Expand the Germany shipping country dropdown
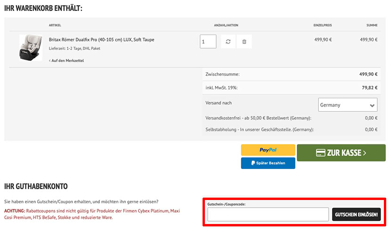 pyautogui.click(x=348, y=105)
